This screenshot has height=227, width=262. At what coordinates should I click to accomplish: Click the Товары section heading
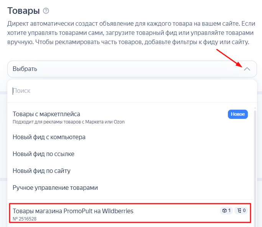click(x=24, y=11)
